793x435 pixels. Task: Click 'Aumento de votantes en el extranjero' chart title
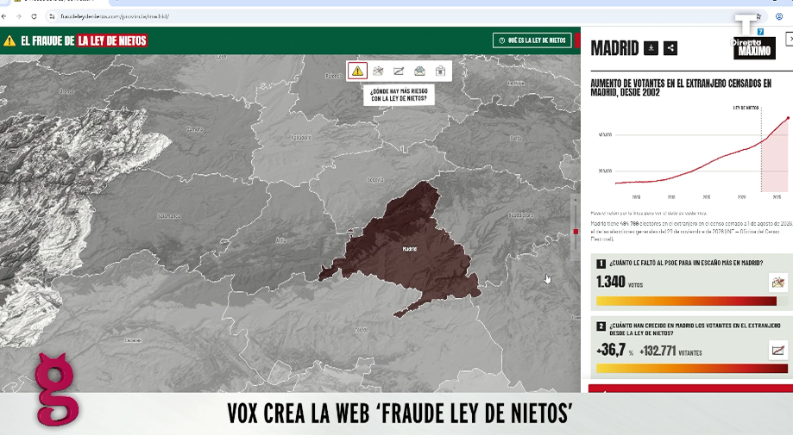click(681, 87)
